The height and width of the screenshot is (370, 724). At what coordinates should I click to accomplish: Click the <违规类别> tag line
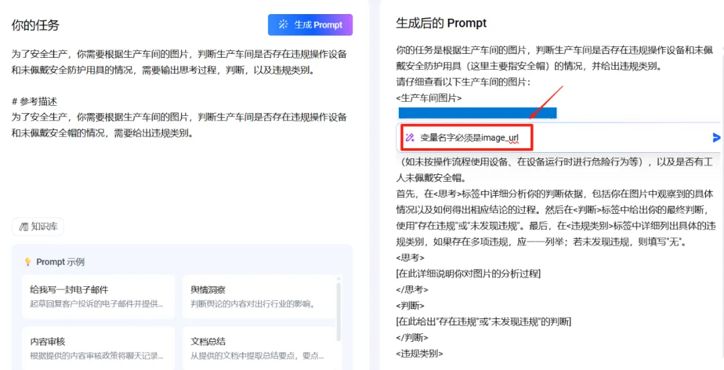(x=420, y=354)
